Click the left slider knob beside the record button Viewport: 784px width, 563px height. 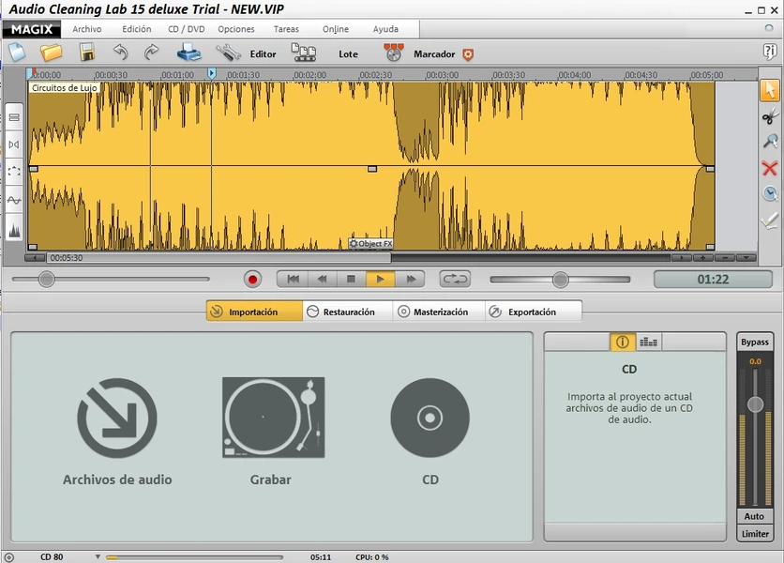[x=47, y=280]
